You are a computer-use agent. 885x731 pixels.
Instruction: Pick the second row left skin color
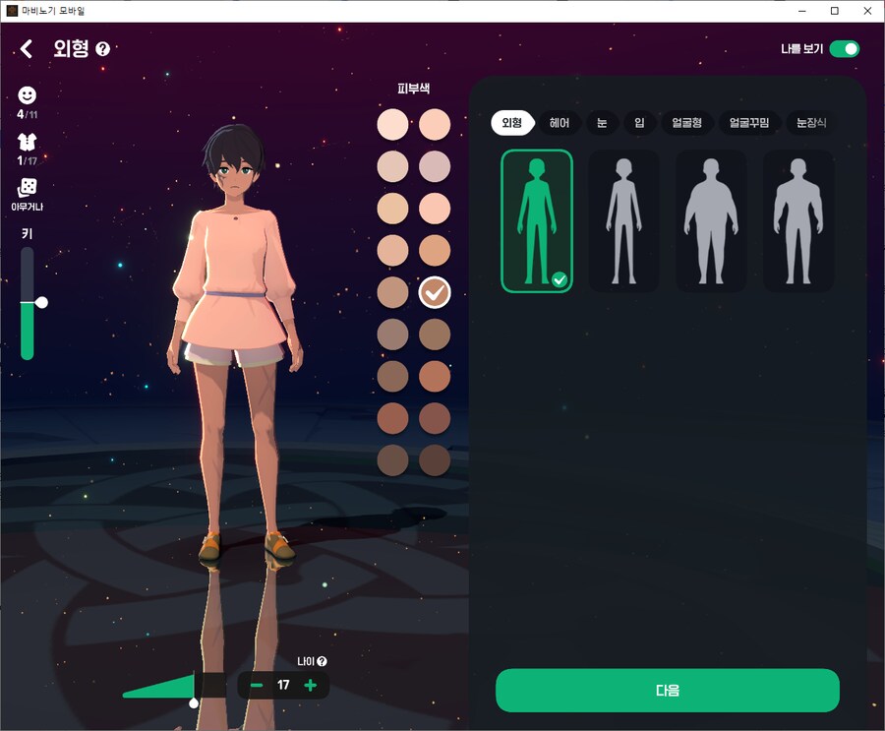tap(392, 166)
